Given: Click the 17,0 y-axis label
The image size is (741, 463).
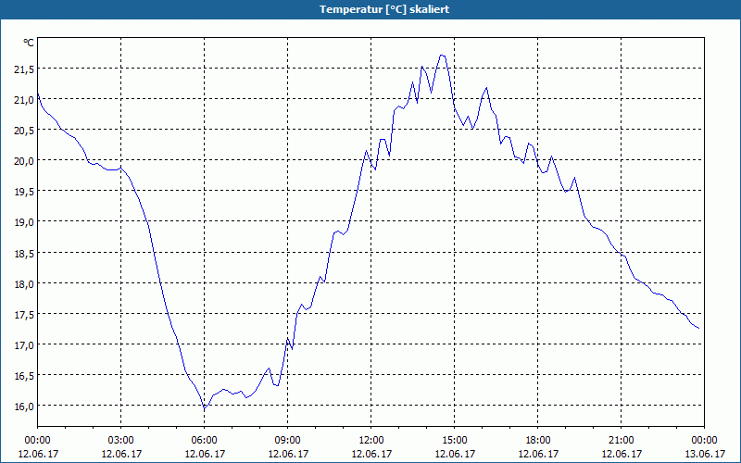Looking at the screenshot, I should point(24,345).
